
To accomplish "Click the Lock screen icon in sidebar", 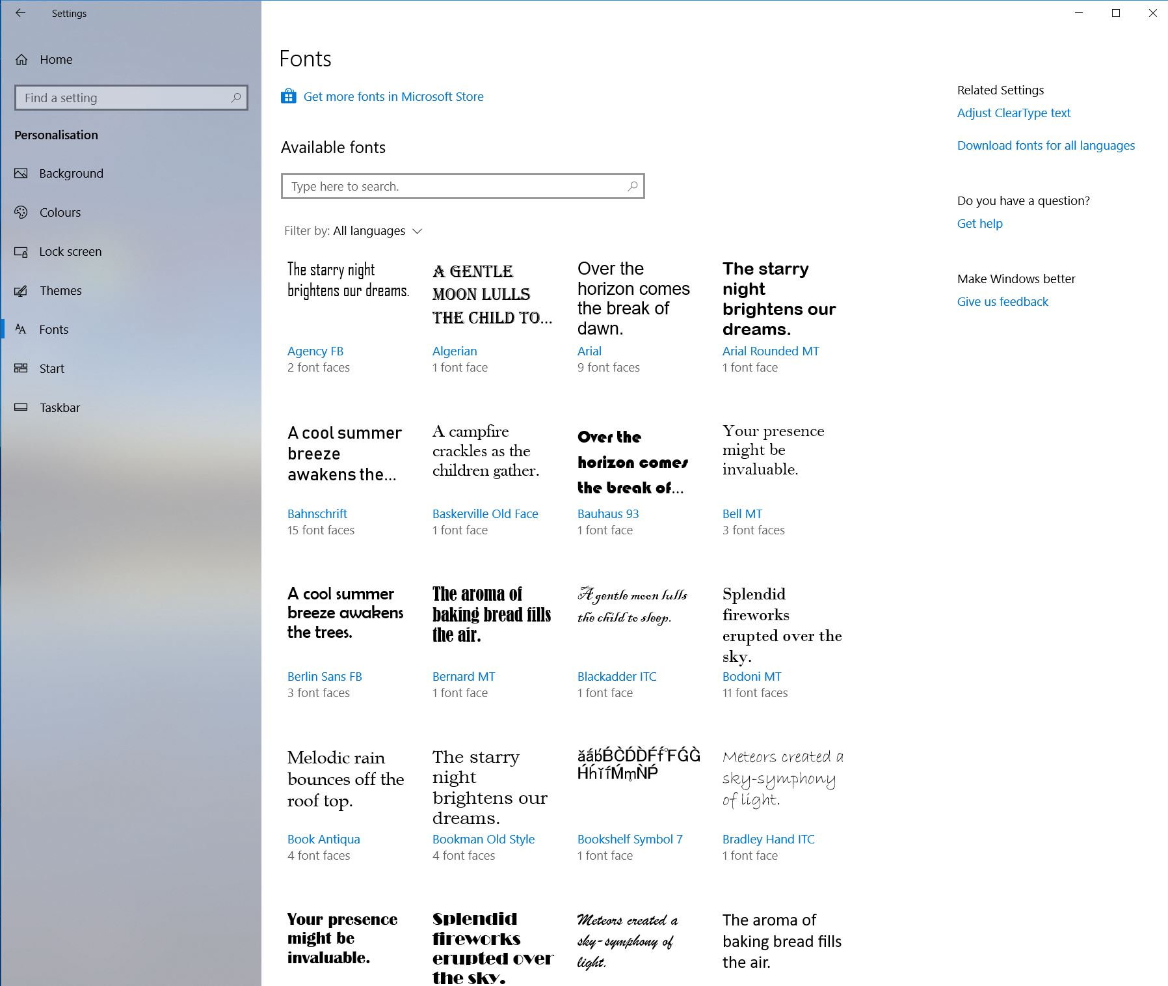I will tap(21, 252).
